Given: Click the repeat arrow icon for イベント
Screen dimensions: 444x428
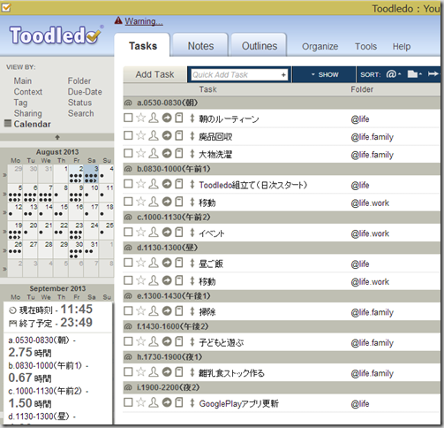Looking at the screenshot, I should coord(167,233).
